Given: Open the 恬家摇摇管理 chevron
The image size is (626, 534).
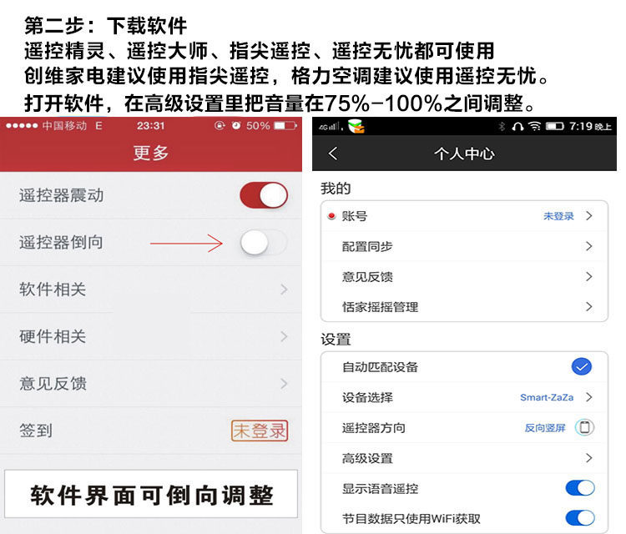Looking at the screenshot, I should [x=589, y=306].
